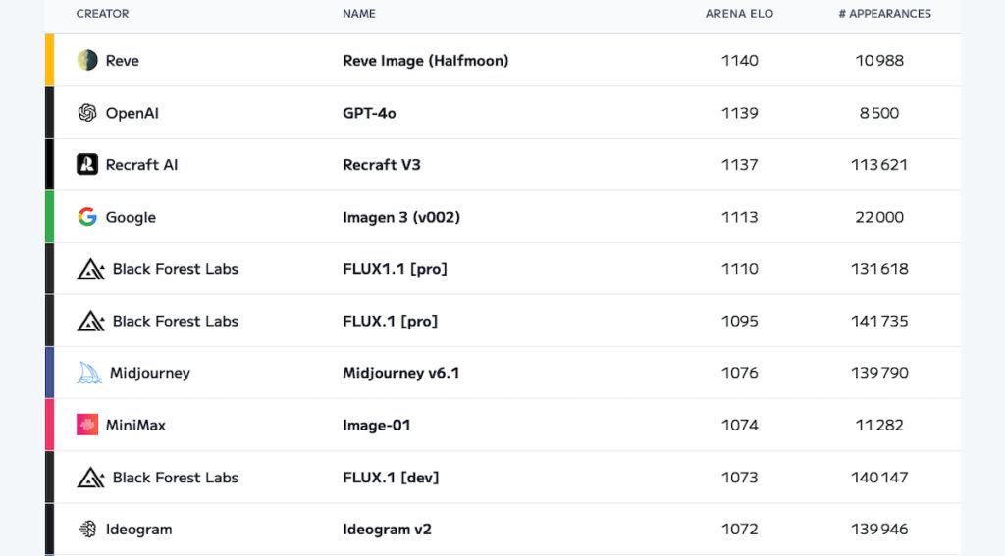Click the Google G logo icon
Image resolution: width=1005 pixels, height=556 pixels.
(87, 217)
